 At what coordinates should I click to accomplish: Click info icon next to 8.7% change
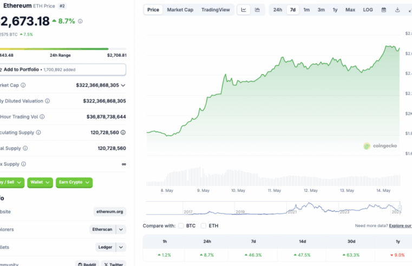click(x=80, y=21)
